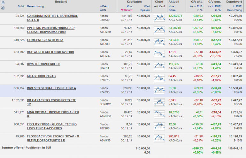Open DWS TOP DIVIDENDE LD link
Viewport: 246px width, 158px height.
[x=44, y=64]
